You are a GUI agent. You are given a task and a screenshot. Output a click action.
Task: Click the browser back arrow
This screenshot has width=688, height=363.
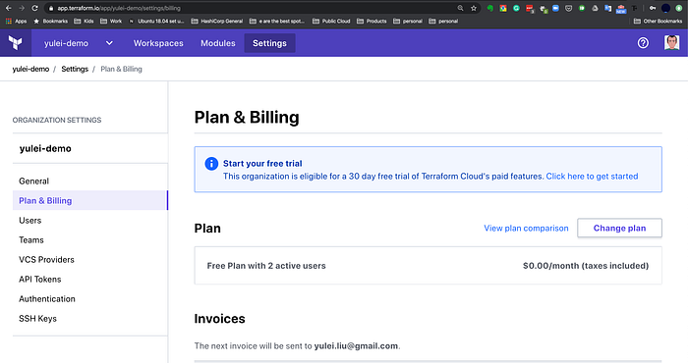coord(8,8)
